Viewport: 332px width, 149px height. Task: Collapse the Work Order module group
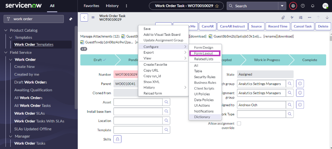click(x=11, y=60)
